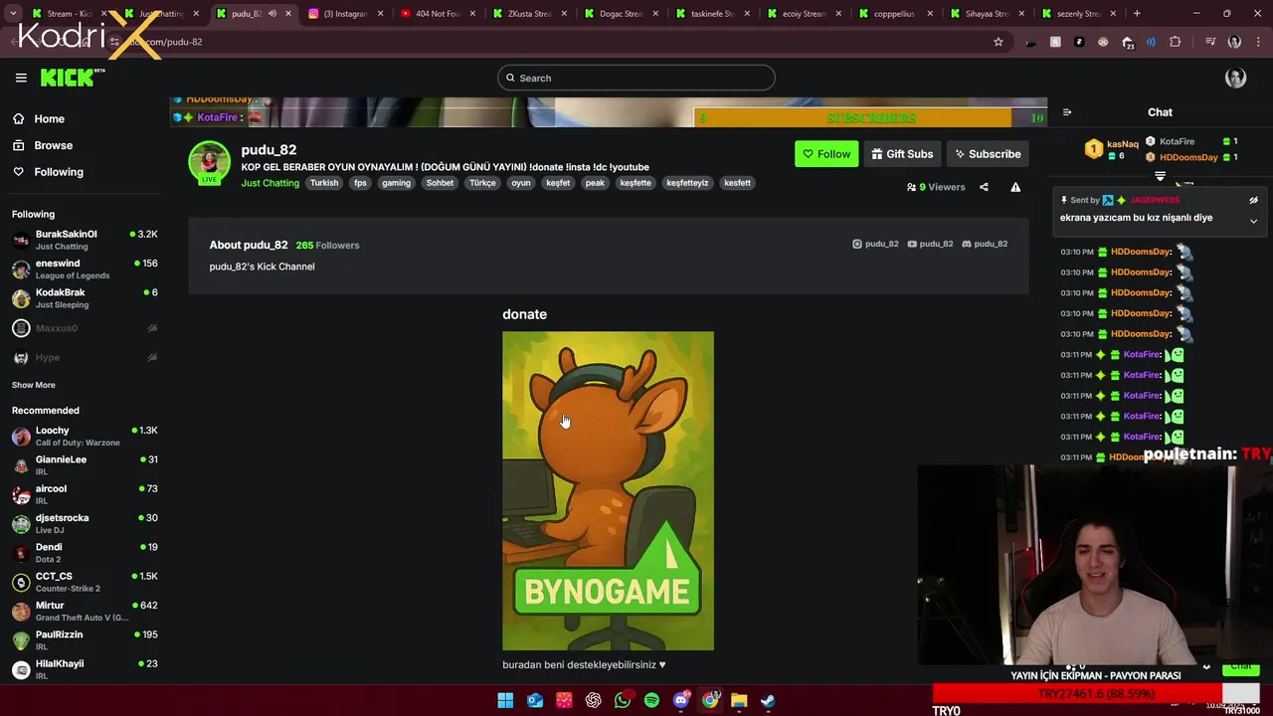The image size is (1273, 716).
Task: Open recommended channel GiannieLee
Action: click(85, 465)
